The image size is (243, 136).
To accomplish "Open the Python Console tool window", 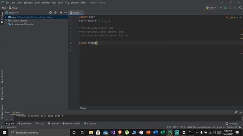I will (71, 124).
